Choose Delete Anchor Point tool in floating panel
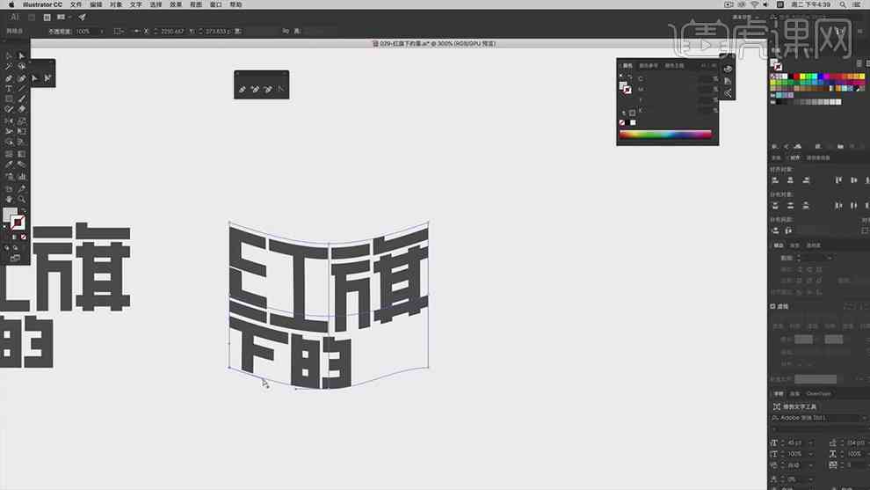Viewport: 870px width, 490px height. click(x=268, y=89)
